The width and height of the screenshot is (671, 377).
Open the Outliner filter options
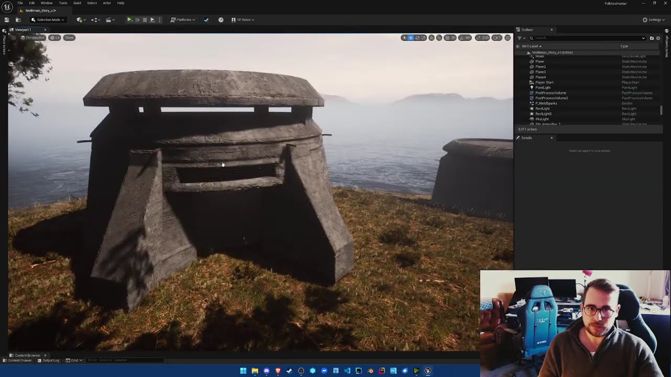[x=521, y=38]
